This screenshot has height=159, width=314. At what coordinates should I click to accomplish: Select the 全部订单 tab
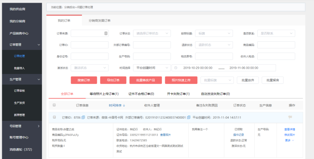[x=67, y=94]
